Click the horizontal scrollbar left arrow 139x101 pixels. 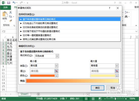click(88, 94)
